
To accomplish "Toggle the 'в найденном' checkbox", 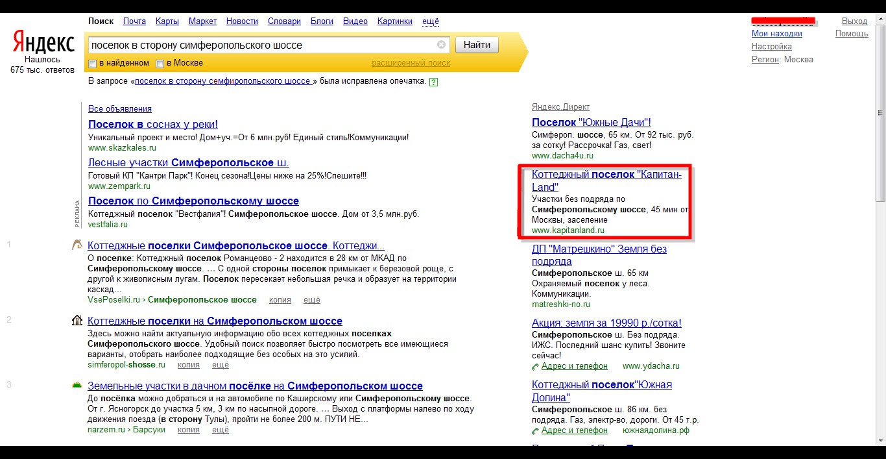I will pos(93,64).
